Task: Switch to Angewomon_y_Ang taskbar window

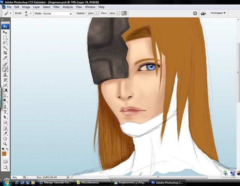Action: (130, 183)
